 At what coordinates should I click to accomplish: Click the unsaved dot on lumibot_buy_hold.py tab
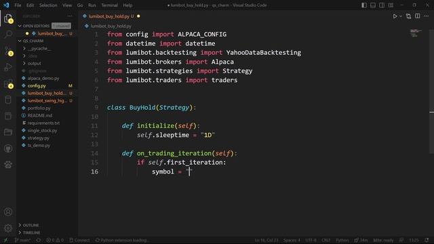click(138, 16)
